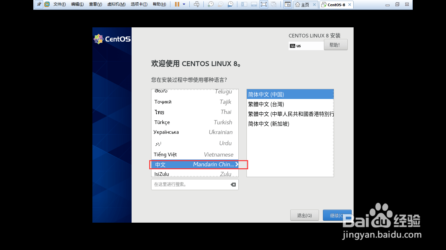Screen dimensions: 446x250
Task: Open the 选项卡(T) menu
Action: [x=139, y=5]
